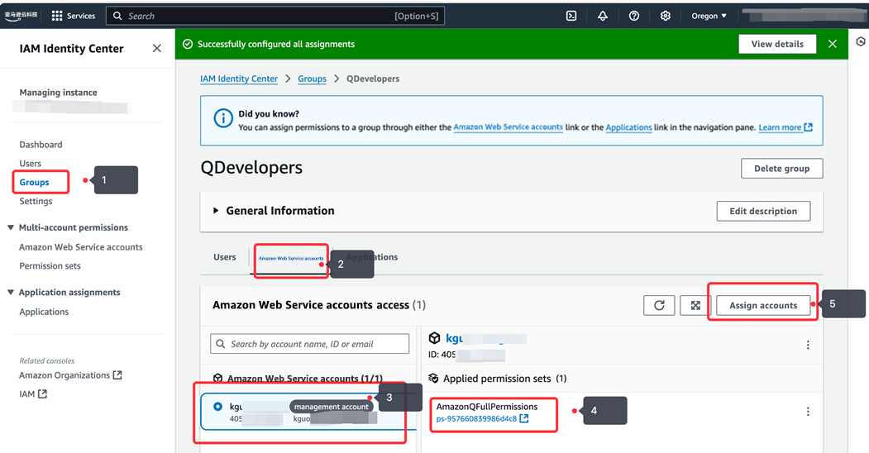Open the kgu account name link
The height and width of the screenshot is (453, 869).
click(455, 338)
